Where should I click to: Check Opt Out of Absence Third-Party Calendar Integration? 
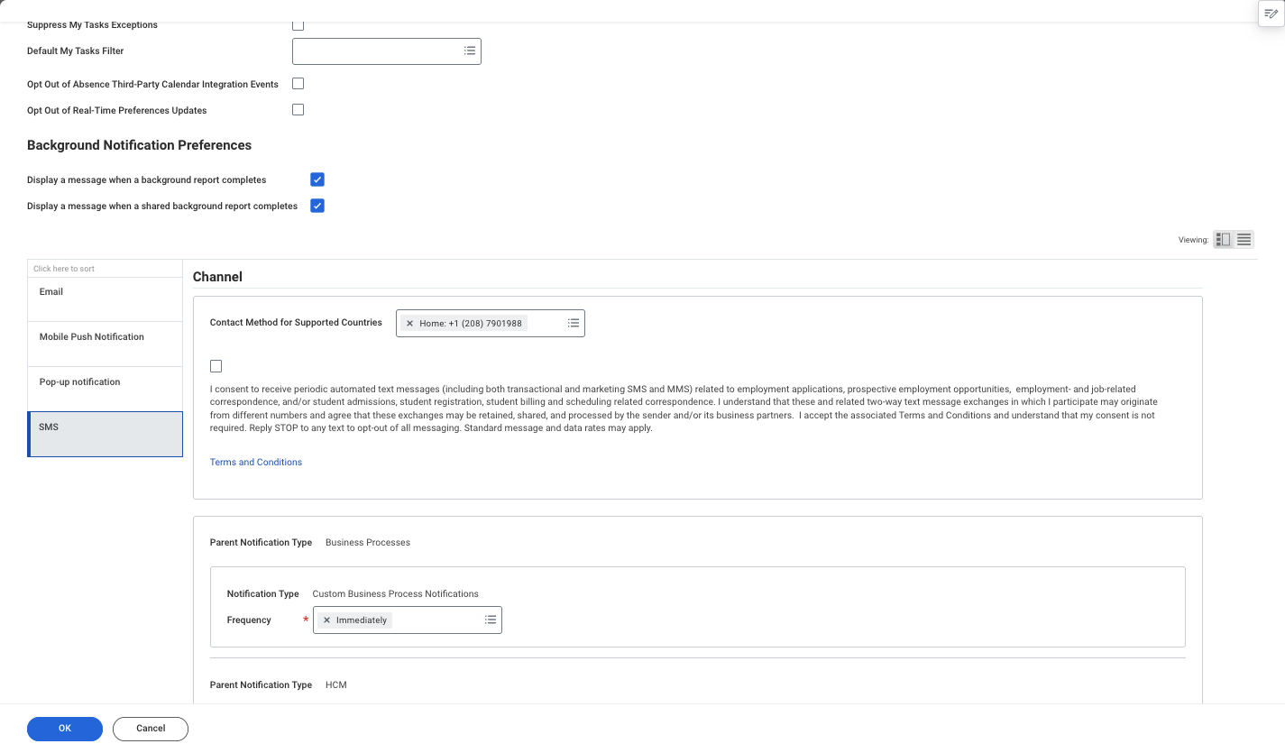pyautogui.click(x=298, y=84)
